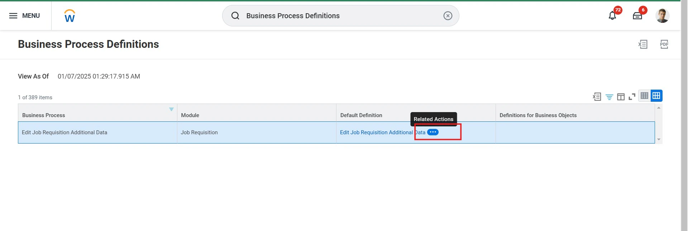Select the Job Requisition module cell

tap(257, 132)
